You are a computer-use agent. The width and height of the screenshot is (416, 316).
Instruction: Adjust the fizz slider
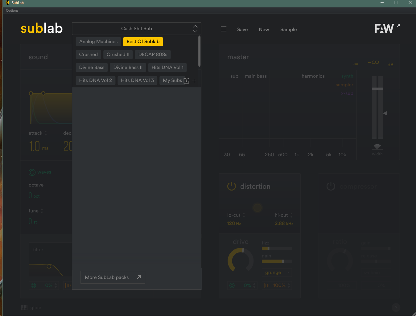click(x=277, y=248)
